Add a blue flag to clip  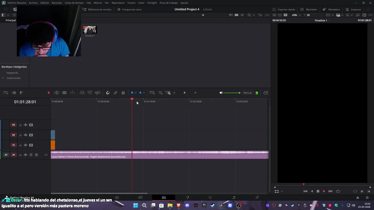(132, 93)
